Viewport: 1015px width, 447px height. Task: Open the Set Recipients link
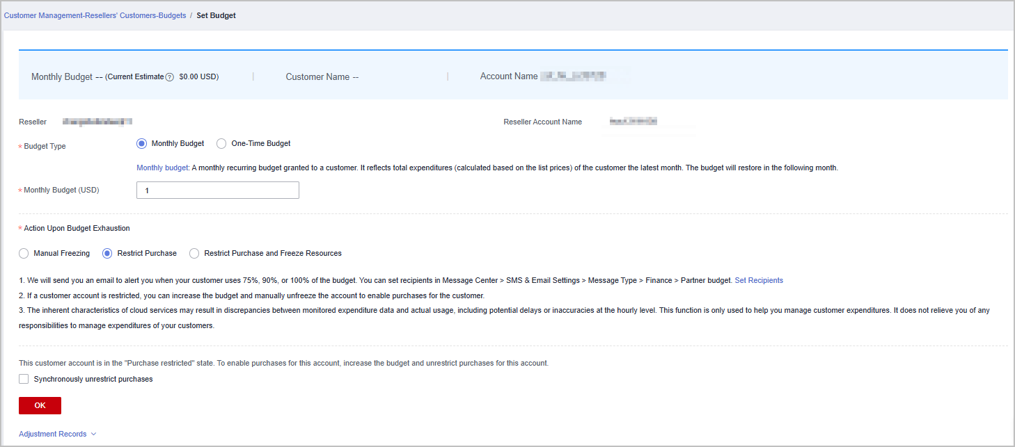(759, 281)
